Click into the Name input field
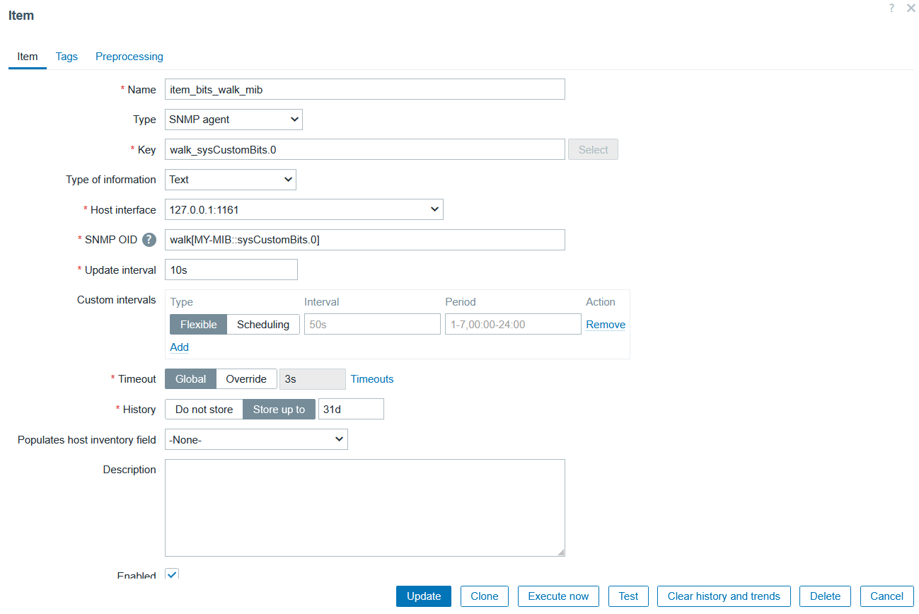 [364, 90]
